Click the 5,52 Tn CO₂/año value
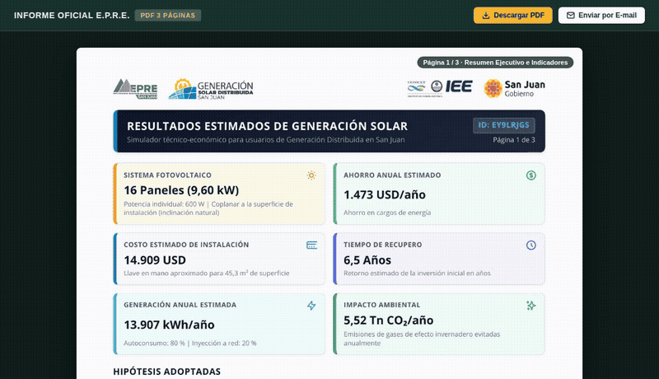659x379 pixels. (x=388, y=321)
